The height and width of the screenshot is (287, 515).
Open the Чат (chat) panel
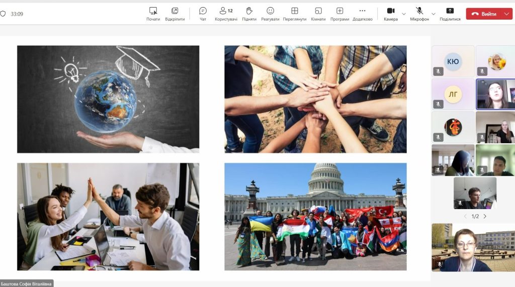click(203, 14)
